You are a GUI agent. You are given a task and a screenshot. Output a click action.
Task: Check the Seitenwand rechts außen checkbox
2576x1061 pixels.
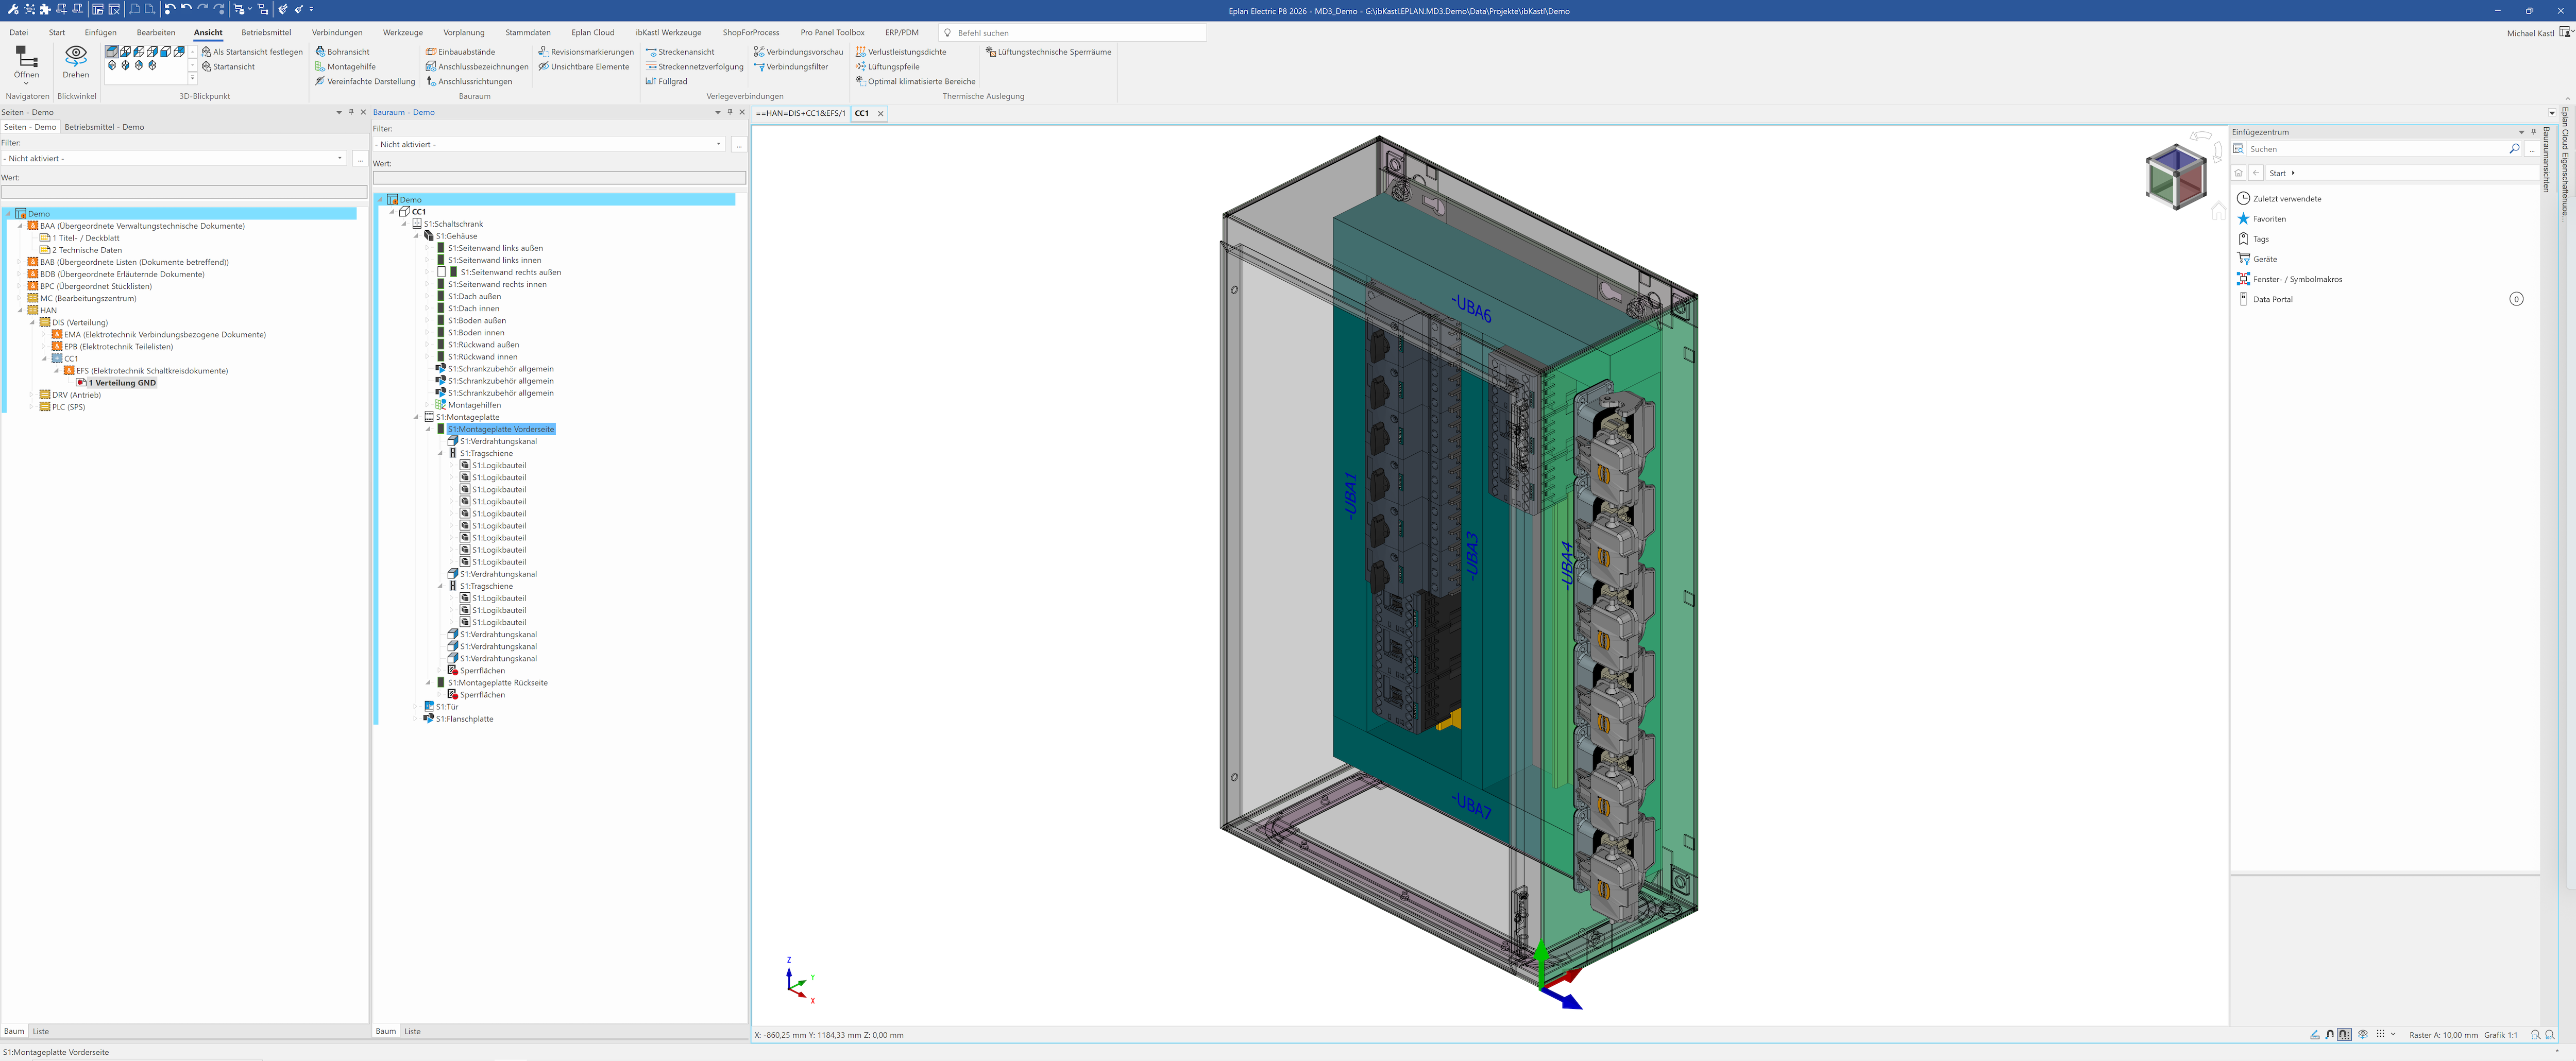pos(441,272)
